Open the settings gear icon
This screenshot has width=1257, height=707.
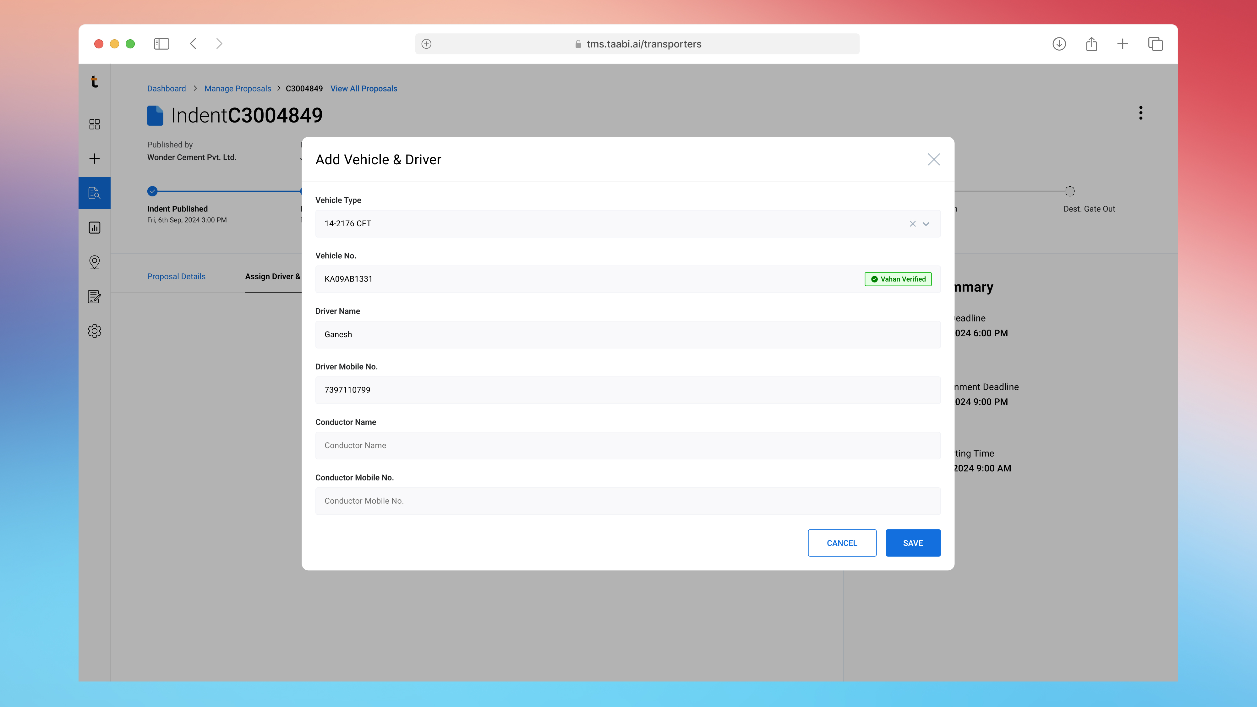pos(95,331)
